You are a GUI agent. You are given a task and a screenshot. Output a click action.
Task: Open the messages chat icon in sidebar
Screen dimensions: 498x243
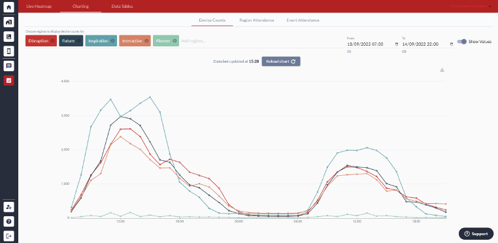[9, 66]
